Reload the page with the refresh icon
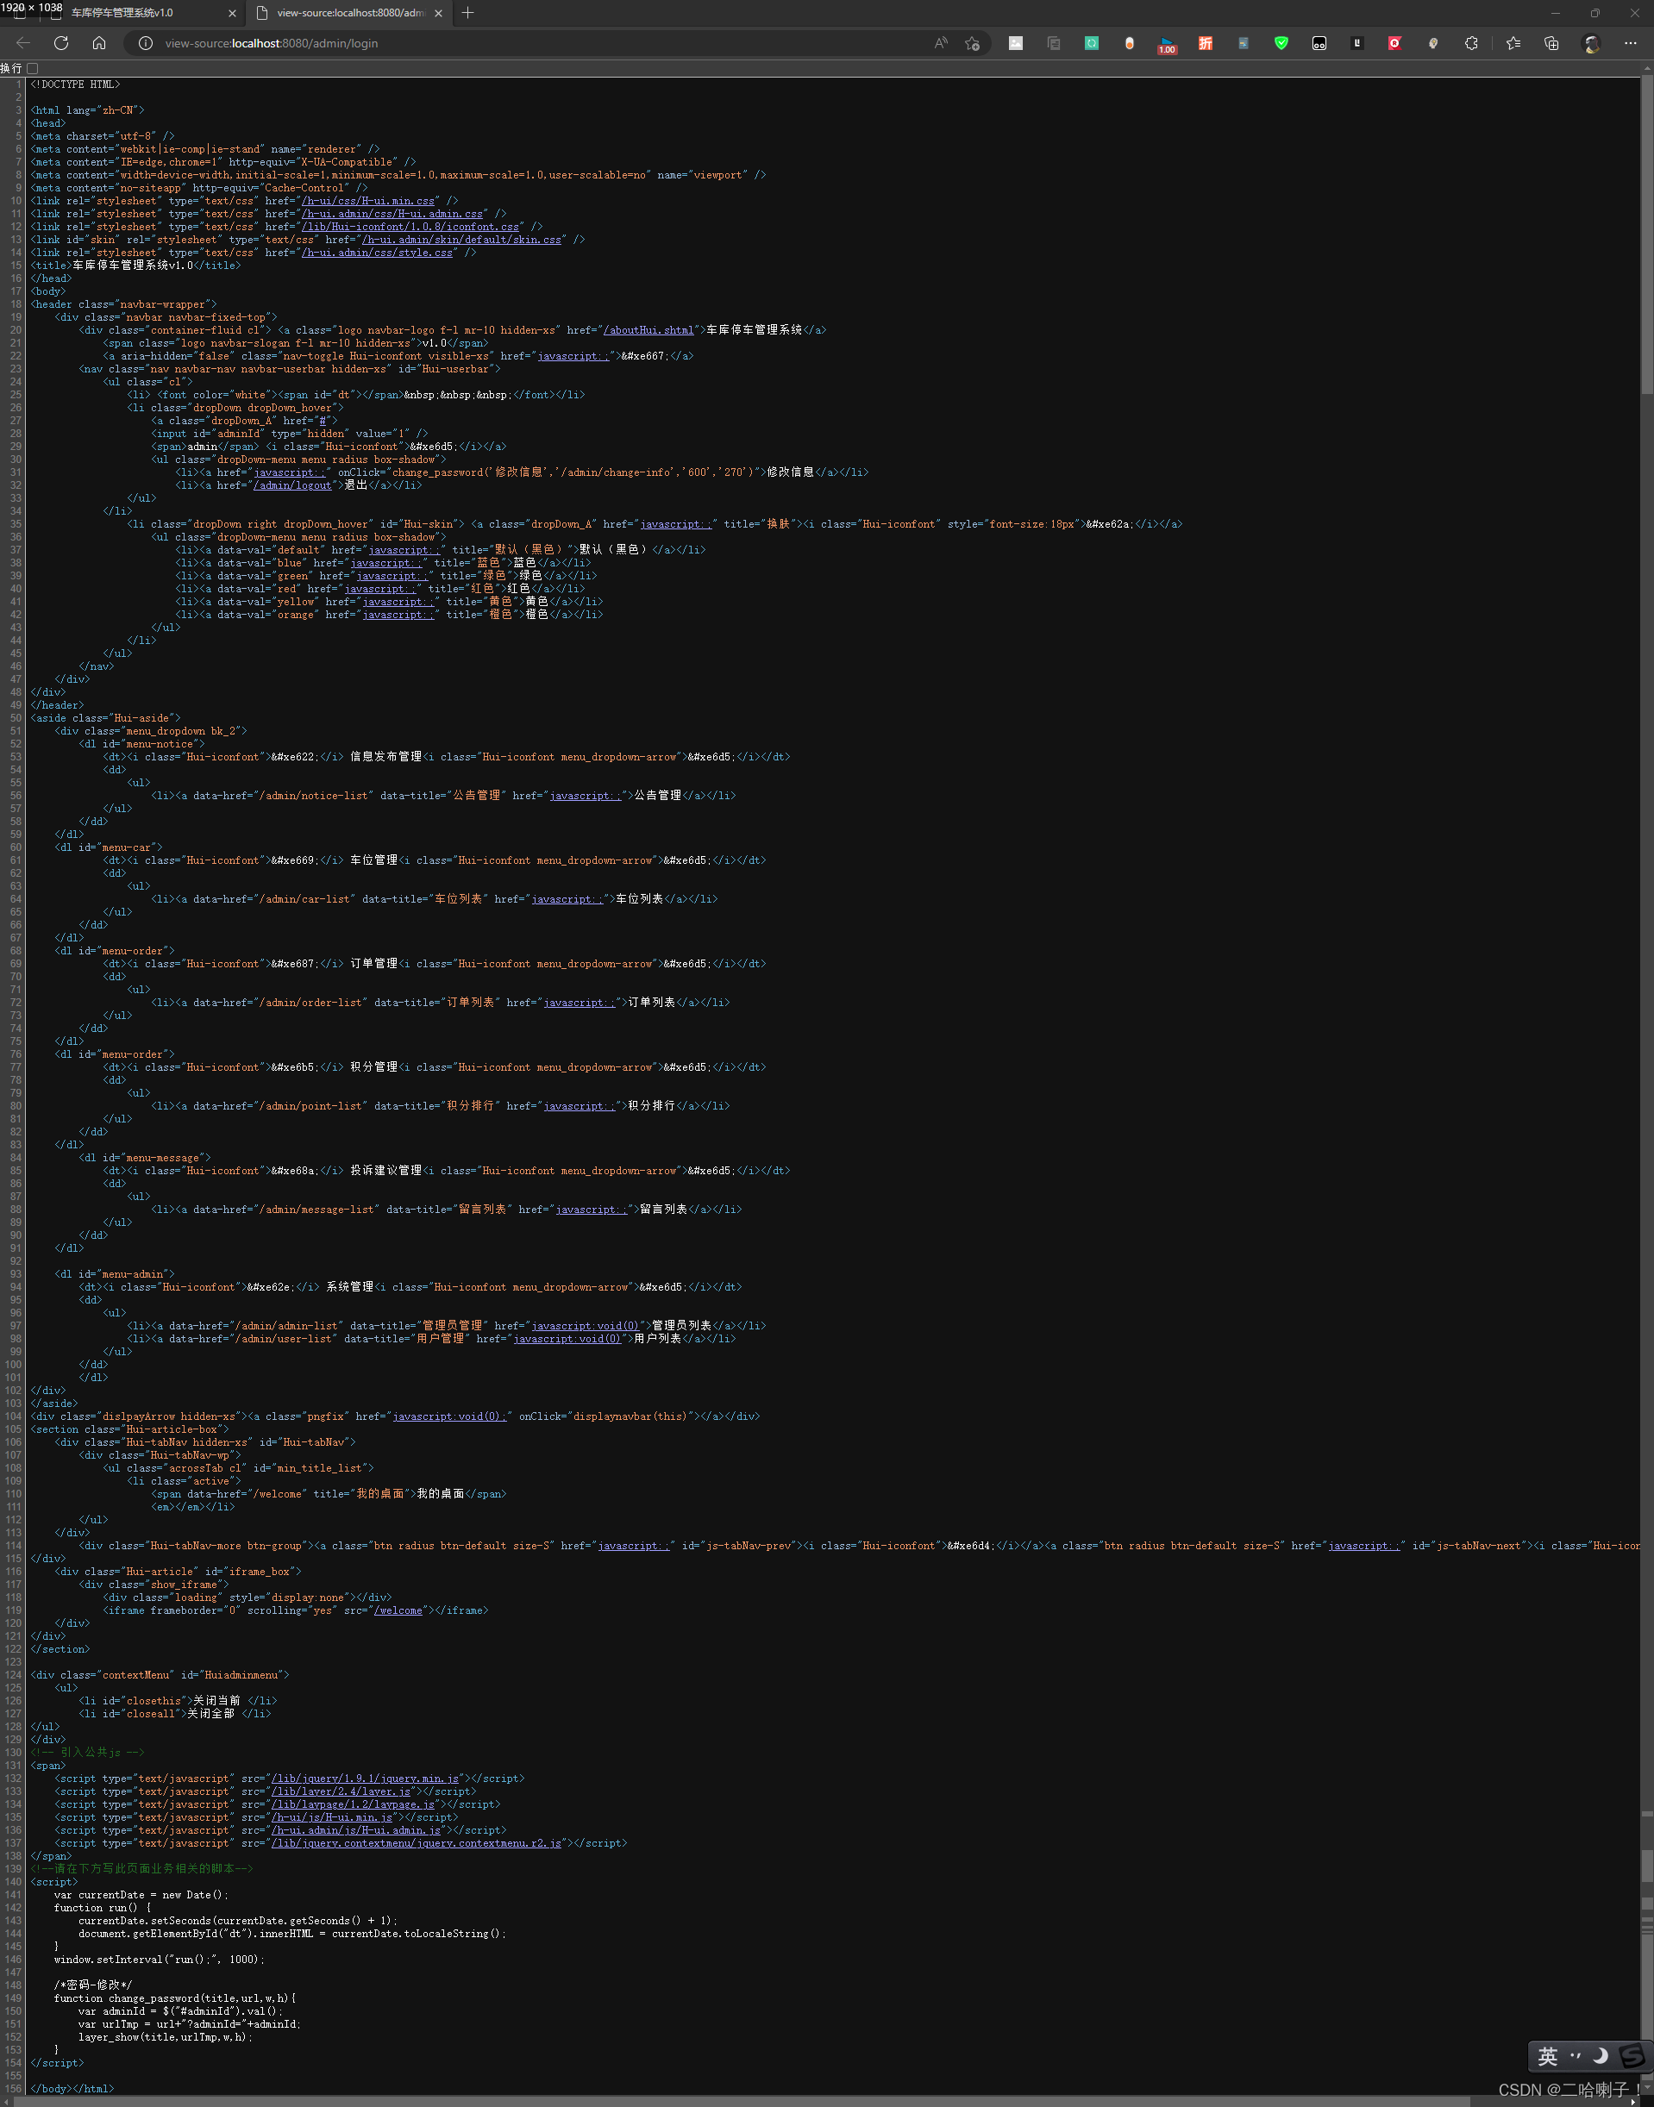This screenshot has height=2107, width=1654. coord(61,42)
